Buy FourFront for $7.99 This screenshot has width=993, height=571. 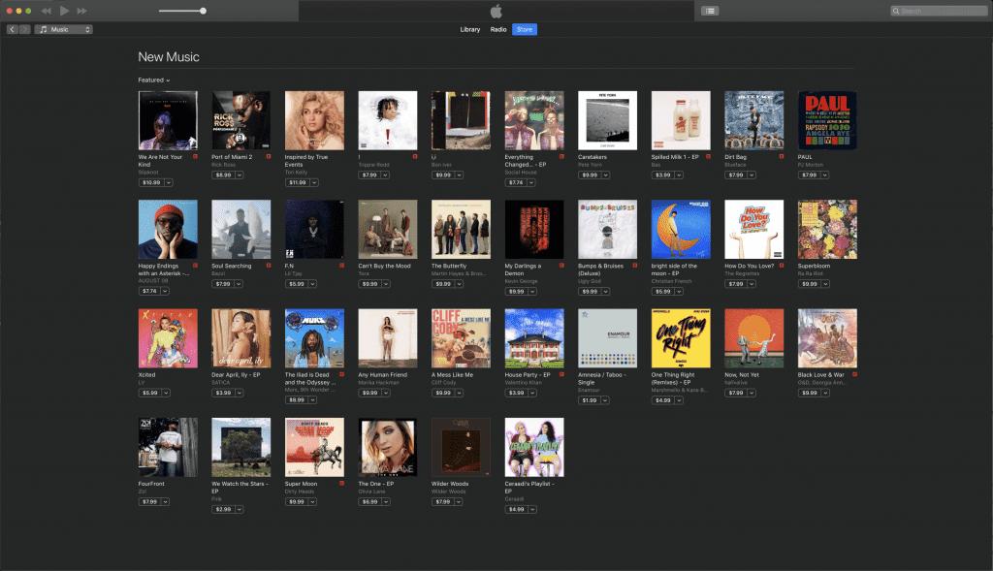[x=149, y=501]
